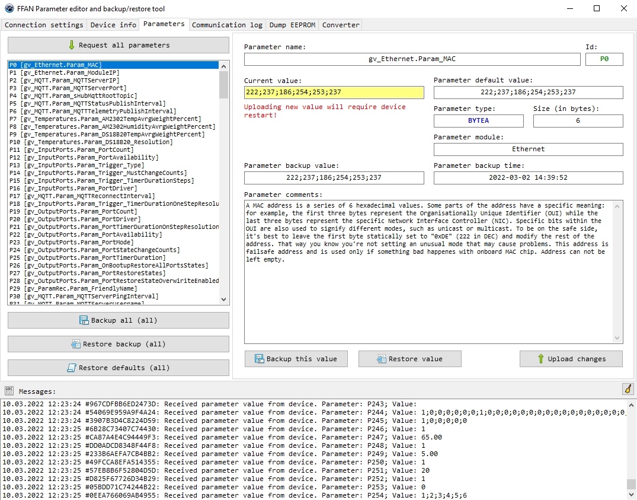Click the FFAN paw icon in title bar
Screen dimensions: 637x500
pos(8,8)
